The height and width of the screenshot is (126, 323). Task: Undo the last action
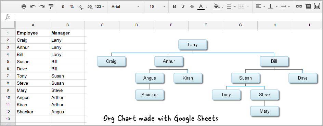click(33, 6)
